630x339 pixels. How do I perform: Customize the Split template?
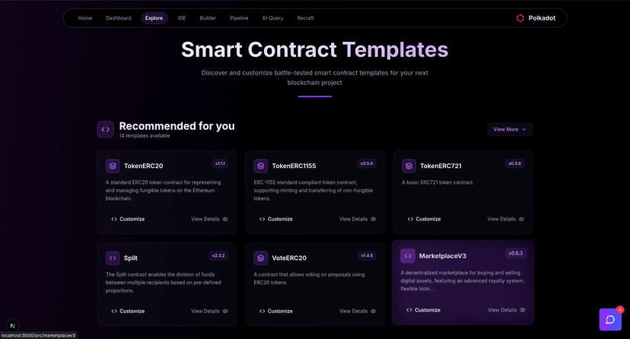pyautogui.click(x=128, y=311)
